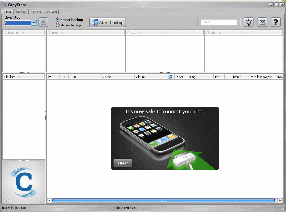
Task: Sort tracks by the Time column
Action: (x=233, y=77)
